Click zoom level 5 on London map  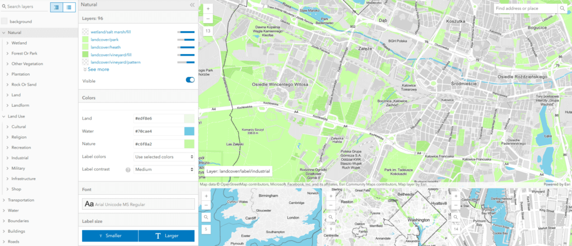click(x=206, y=229)
